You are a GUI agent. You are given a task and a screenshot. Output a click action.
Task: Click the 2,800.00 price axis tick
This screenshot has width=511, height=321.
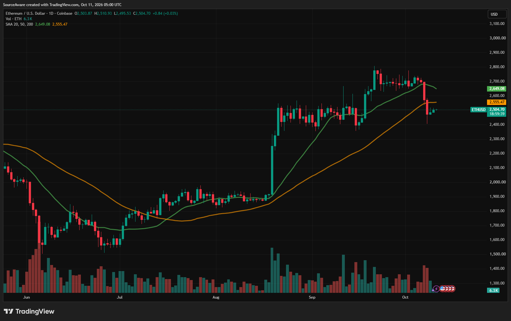(497, 67)
